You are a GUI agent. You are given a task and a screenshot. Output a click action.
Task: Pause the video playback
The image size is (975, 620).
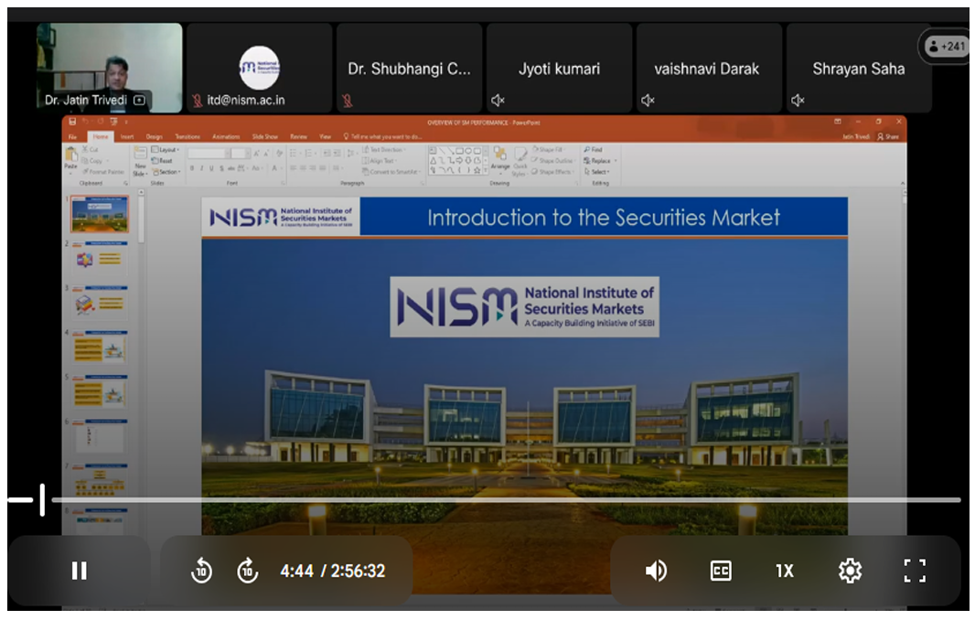point(79,571)
